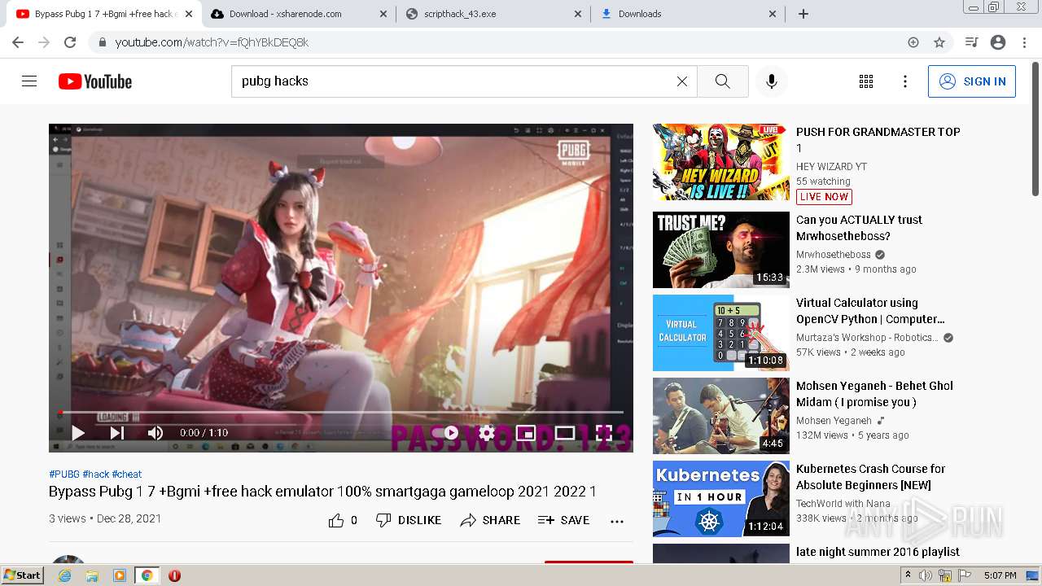Enter full screen mode
The image size is (1042, 586).
click(x=604, y=433)
